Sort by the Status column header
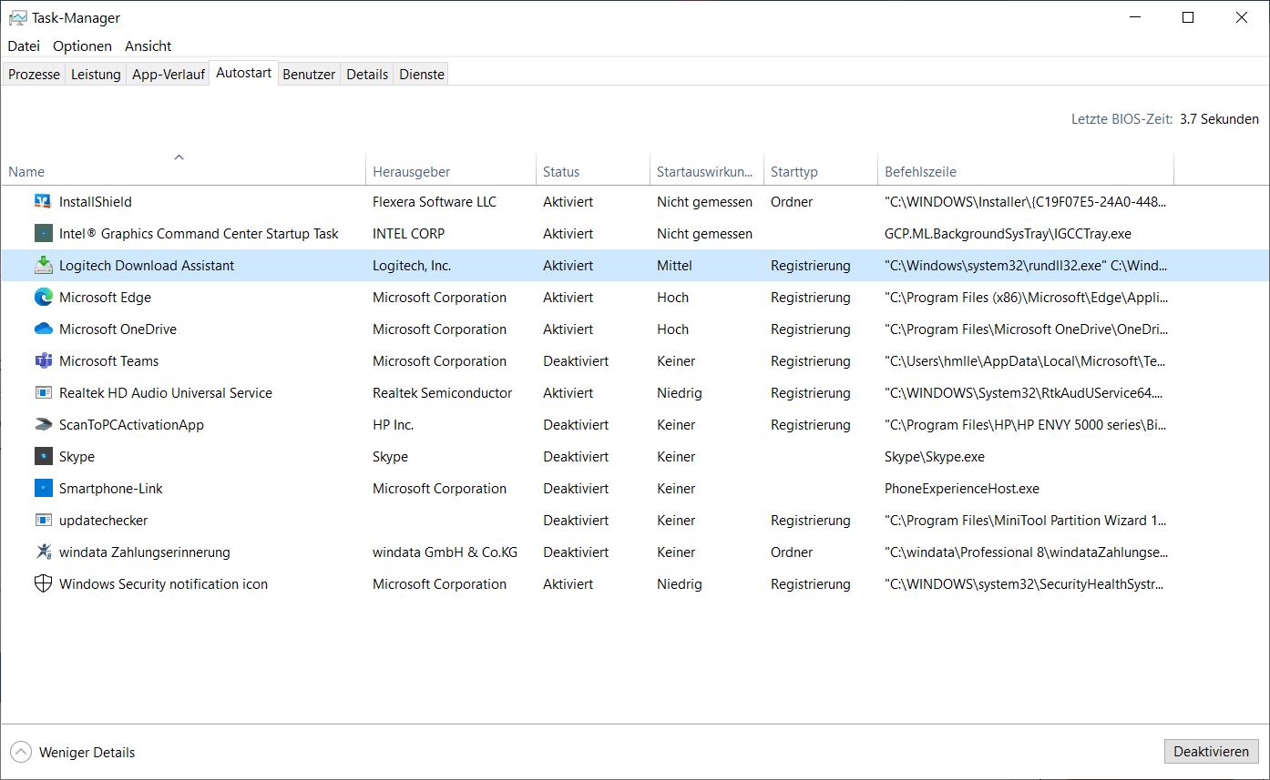The height and width of the screenshot is (780, 1270). coord(561,172)
